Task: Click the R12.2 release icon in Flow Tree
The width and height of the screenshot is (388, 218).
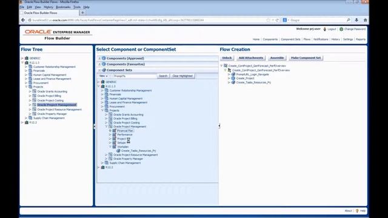Action: click(x=27, y=122)
